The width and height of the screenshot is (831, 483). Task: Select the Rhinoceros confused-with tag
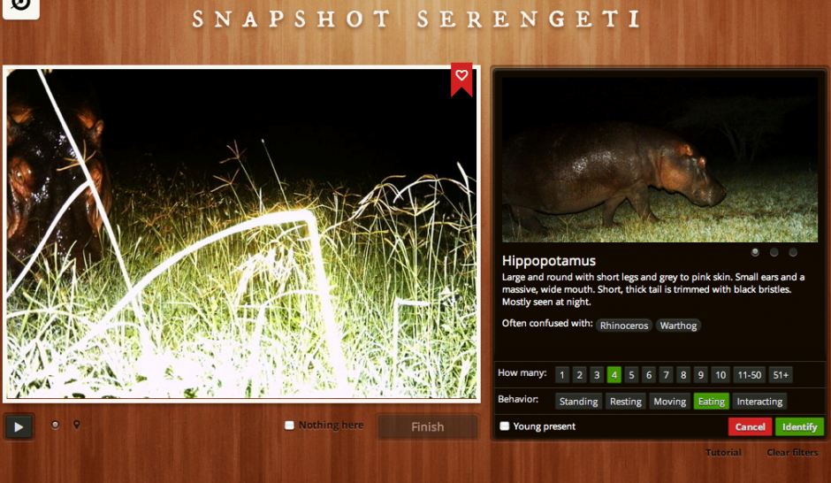click(623, 326)
